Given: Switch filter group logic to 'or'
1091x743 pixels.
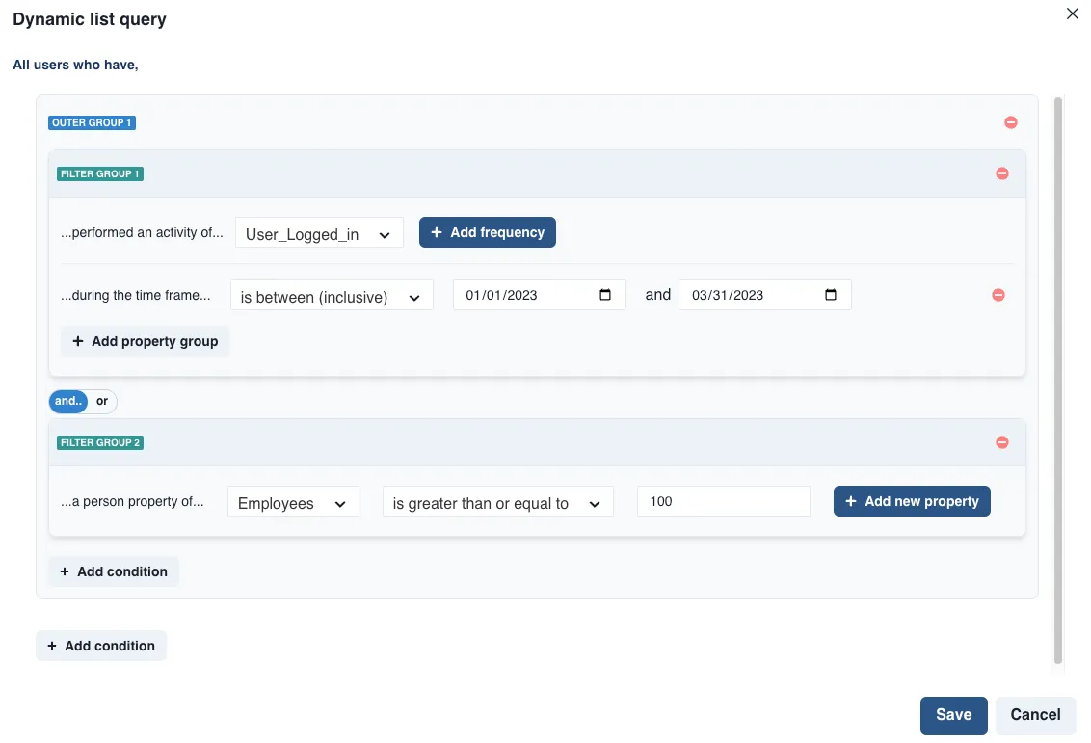Looking at the screenshot, I should (102, 401).
